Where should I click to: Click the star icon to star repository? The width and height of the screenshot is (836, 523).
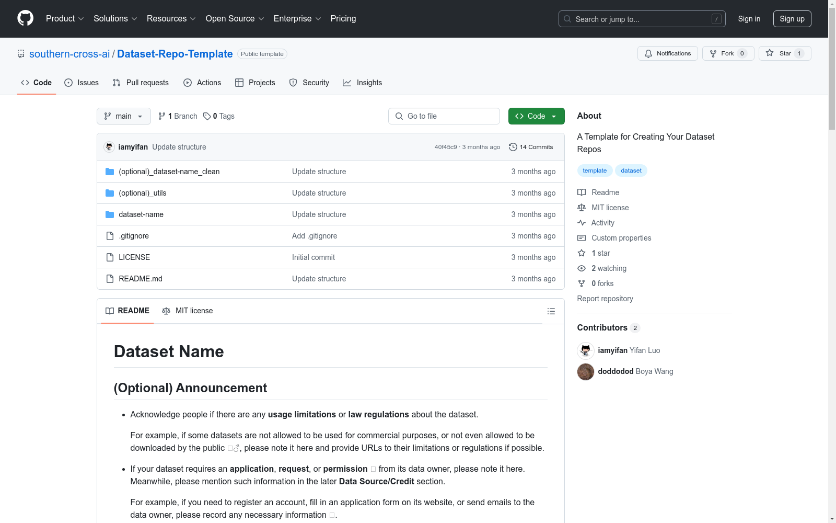(770, 53)
